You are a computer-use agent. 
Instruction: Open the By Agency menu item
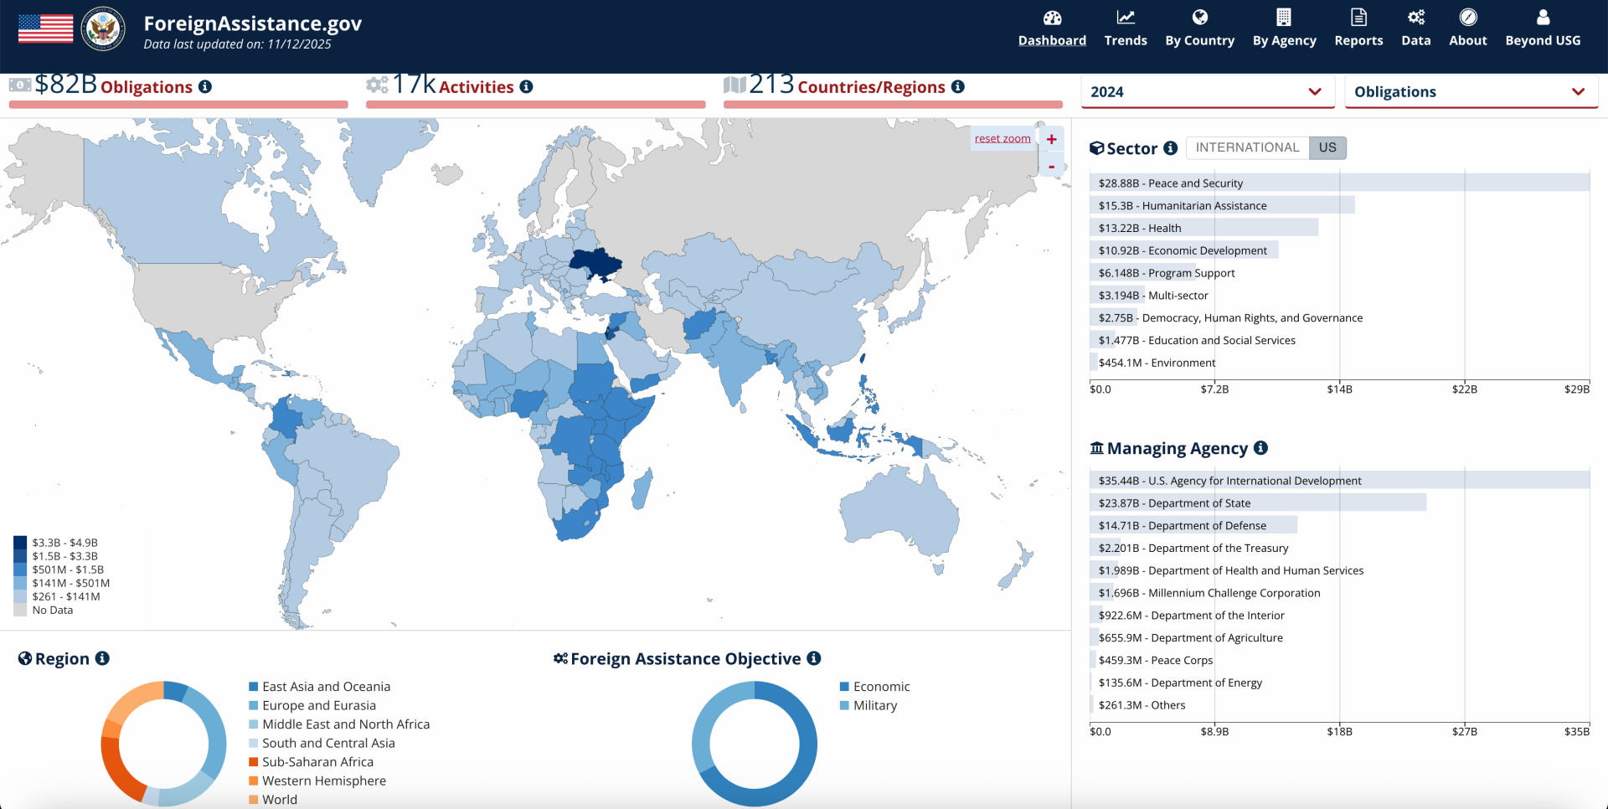tap(1284, 28)
